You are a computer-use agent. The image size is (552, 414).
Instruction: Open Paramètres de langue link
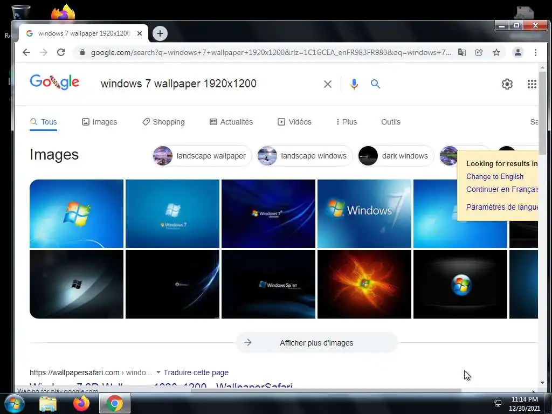coord(502,207)
